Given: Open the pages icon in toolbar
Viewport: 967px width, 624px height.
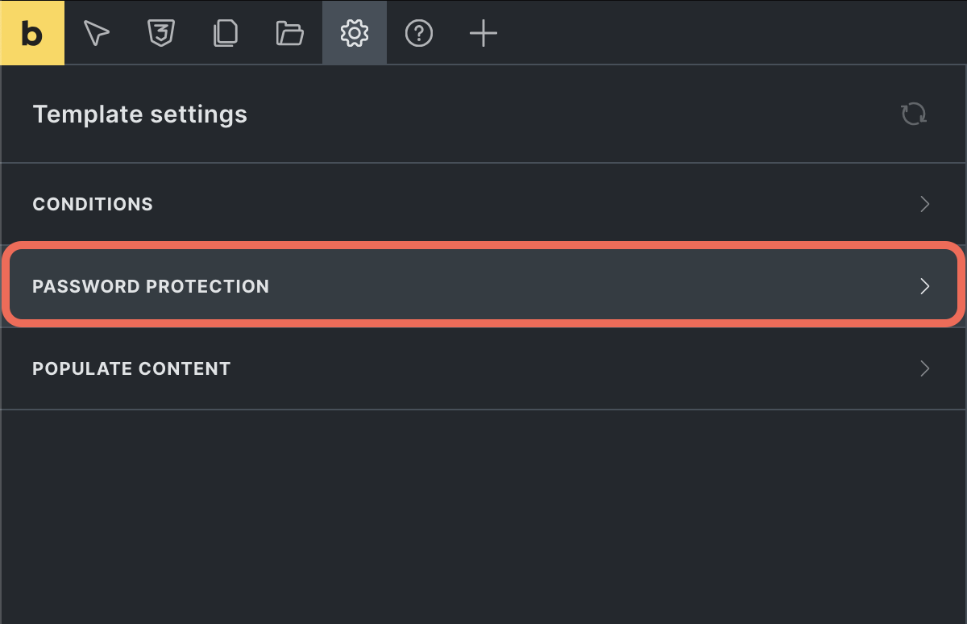Looking at the screenshot, I should (x=226, y=33).
